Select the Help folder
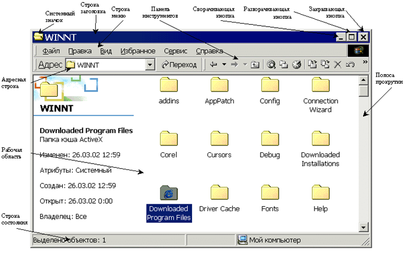 point(321,198)
